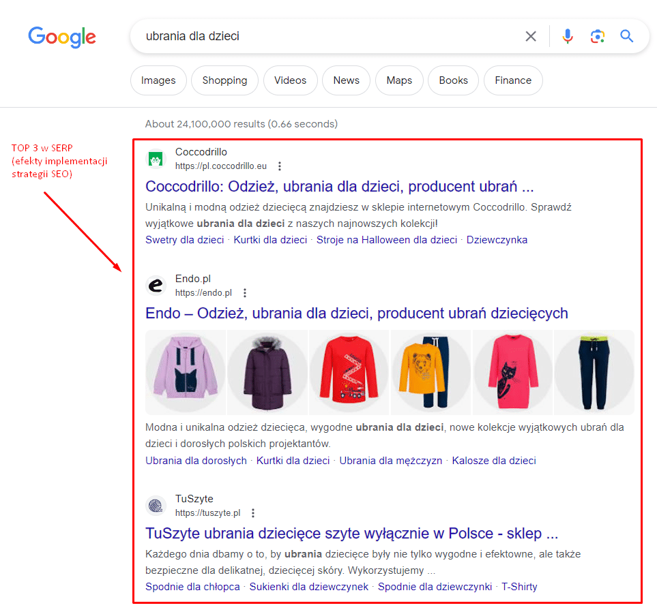Open the three-dot menu for Coccodrillo result
Image resolution: width=657 pixels, height=612 pixels.
pos(280,166)
